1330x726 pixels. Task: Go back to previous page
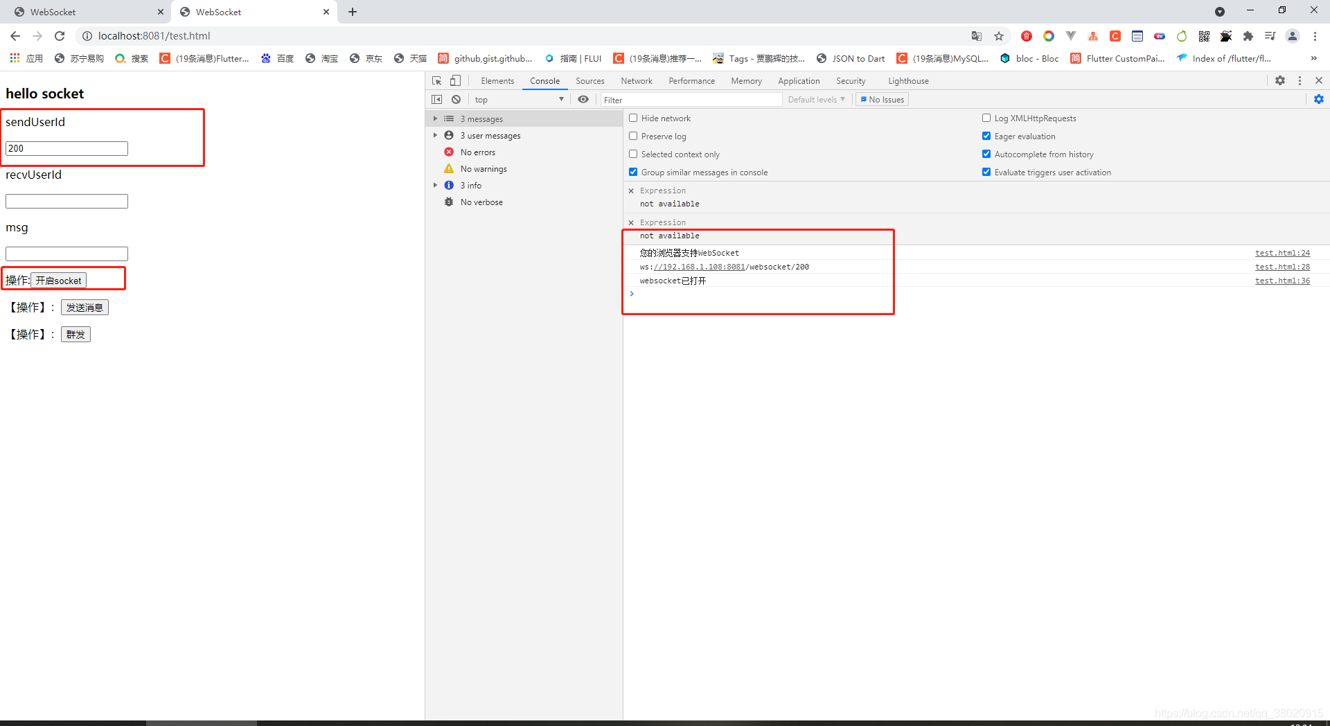click(x=15, y=36)
